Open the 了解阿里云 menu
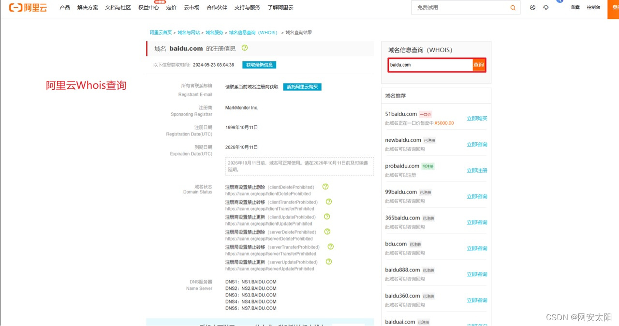Image resolution: width=619 pixels, height=326 pixels. 280,8
